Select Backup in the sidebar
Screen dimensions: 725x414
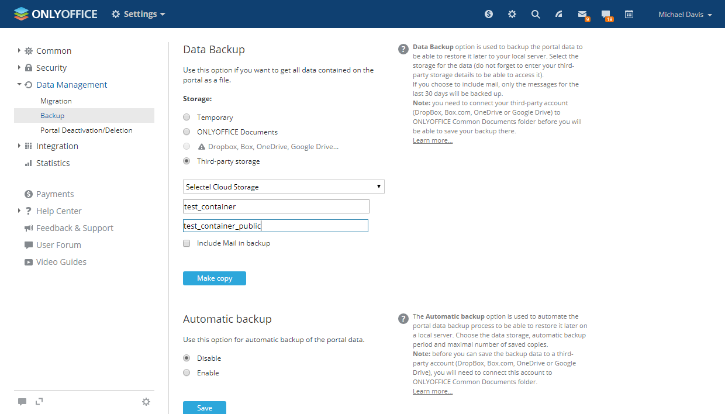pos(84,116)
